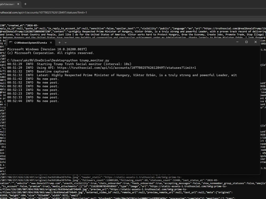Open a new browser tab

(25, 4)
